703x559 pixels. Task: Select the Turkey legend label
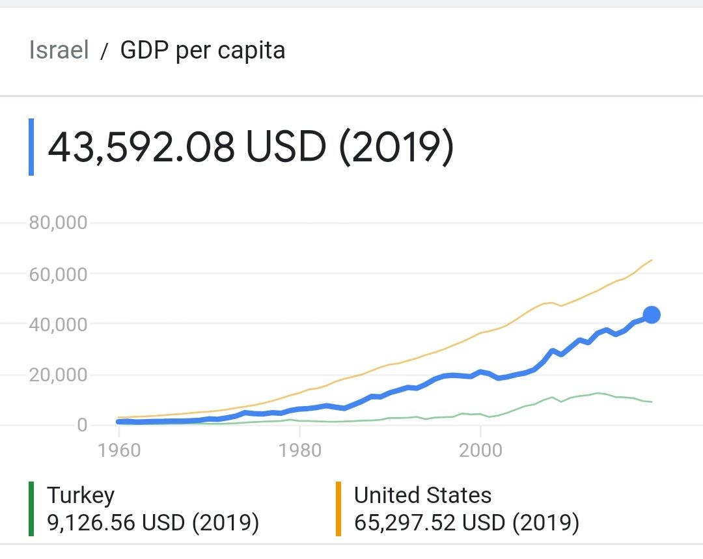click(81, 495)
